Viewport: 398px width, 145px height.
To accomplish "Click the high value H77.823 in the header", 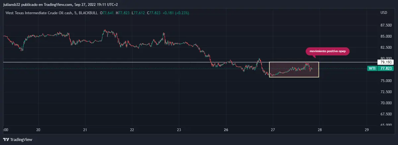I will point(123,13).
